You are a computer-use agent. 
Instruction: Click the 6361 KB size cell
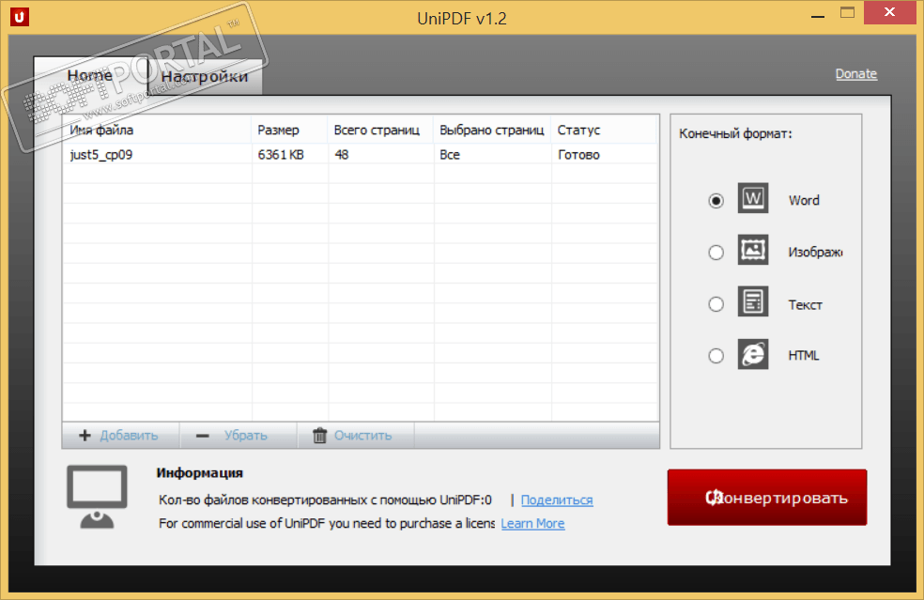(281, 155)
